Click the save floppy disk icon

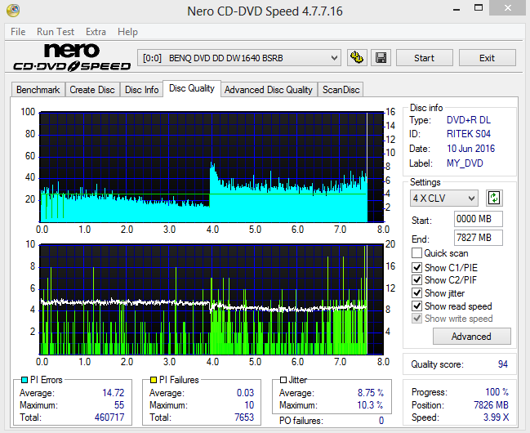tap(381, 57)
